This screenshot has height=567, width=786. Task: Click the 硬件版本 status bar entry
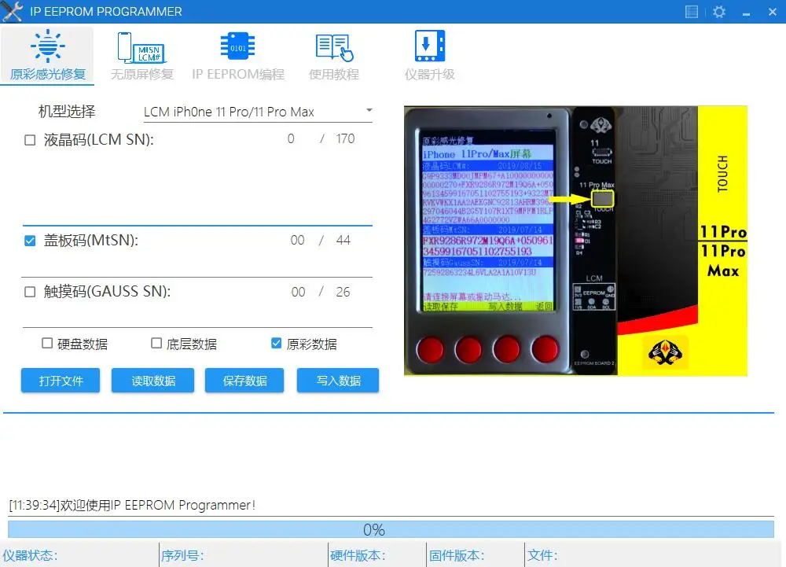[x=358, y=555]
